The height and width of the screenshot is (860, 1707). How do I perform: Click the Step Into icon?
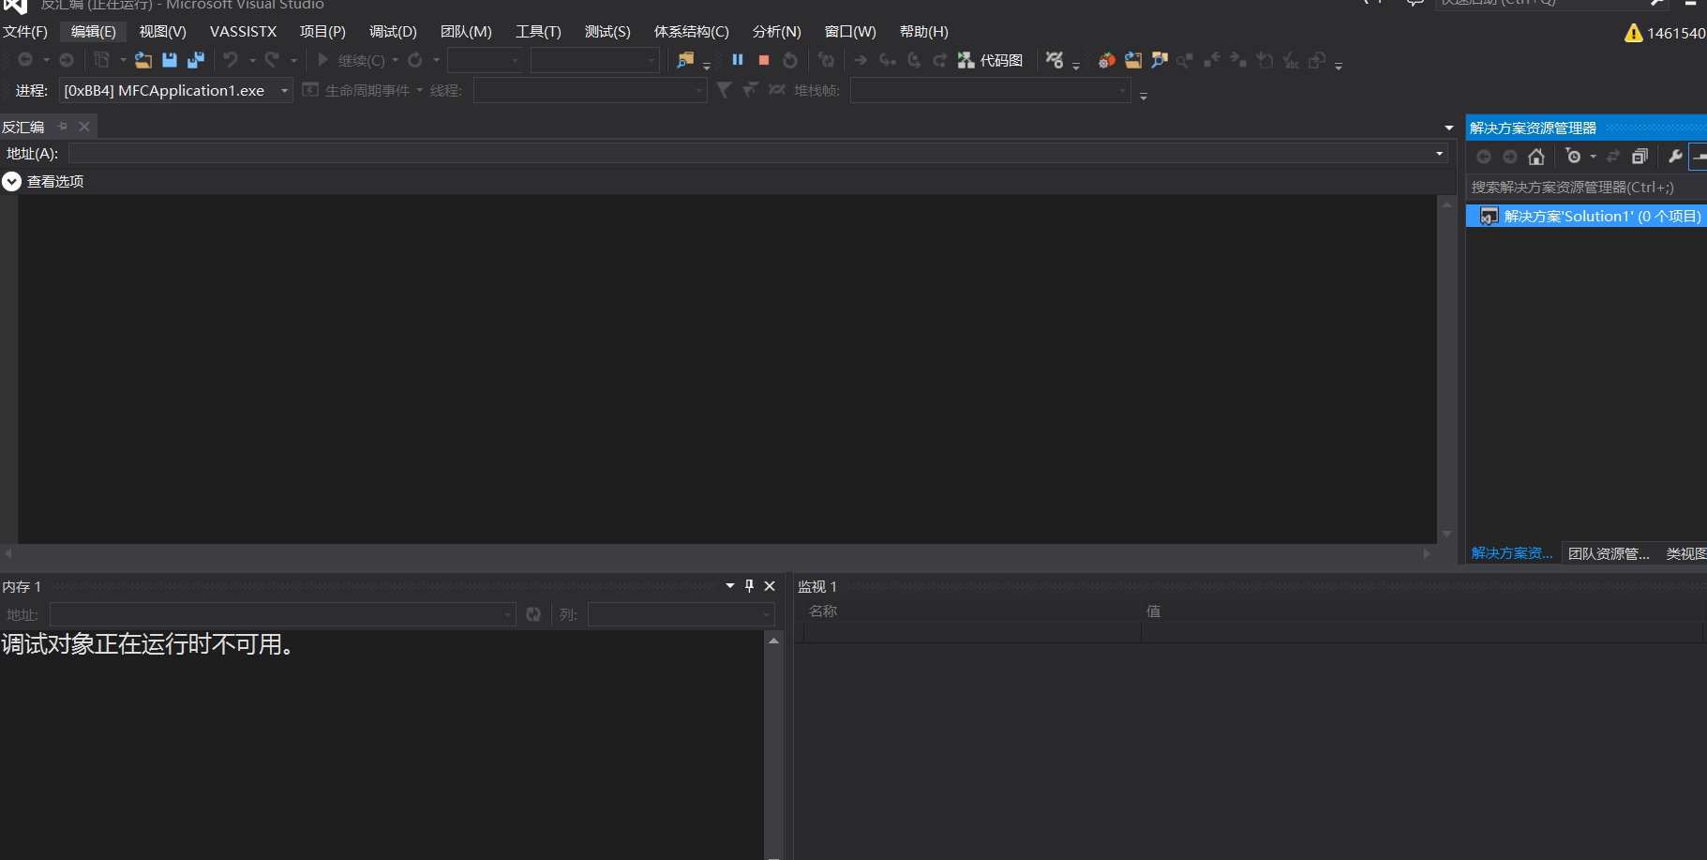pyautogui.click(x=887, y=60)
